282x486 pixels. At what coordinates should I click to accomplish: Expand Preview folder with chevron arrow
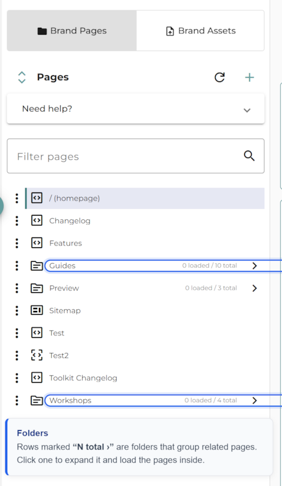pyautogui.click(x=255, y=288)
